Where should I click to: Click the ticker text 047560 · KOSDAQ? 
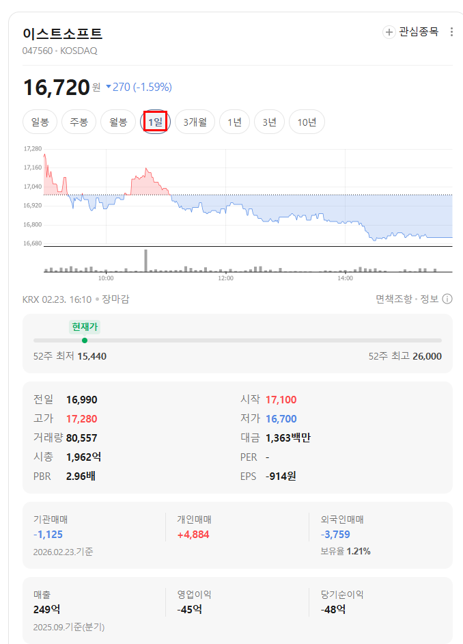tap(60, 51)
